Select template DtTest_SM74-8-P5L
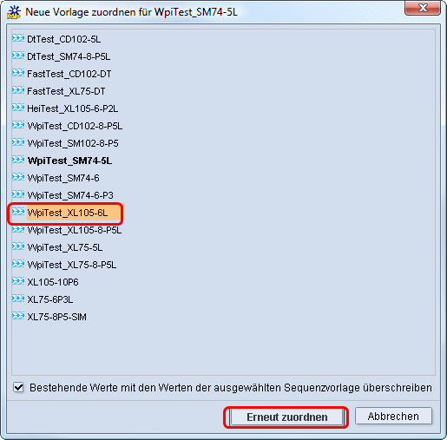447x440 pixels. (x=69, y=56)
